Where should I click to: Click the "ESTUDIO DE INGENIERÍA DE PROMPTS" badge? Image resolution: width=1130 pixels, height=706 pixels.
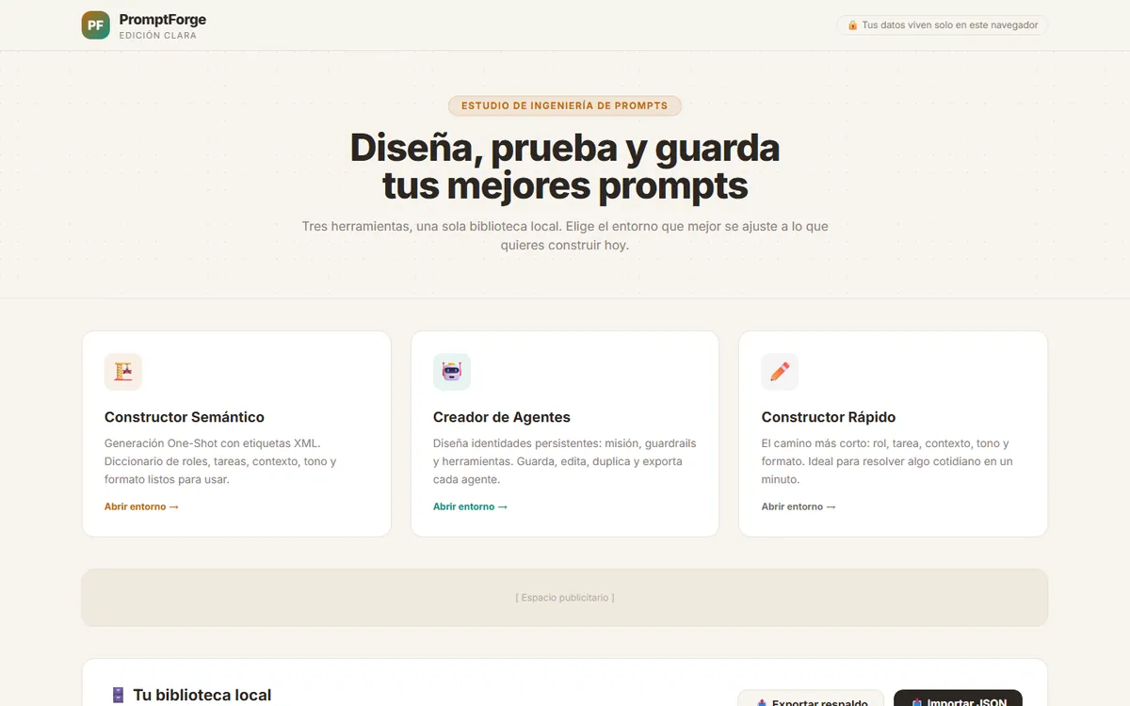point(565,105)
